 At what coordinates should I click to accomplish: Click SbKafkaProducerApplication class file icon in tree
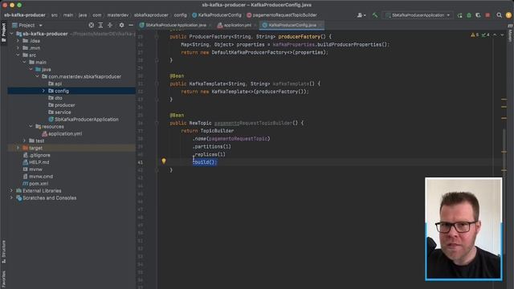[51, 120]
